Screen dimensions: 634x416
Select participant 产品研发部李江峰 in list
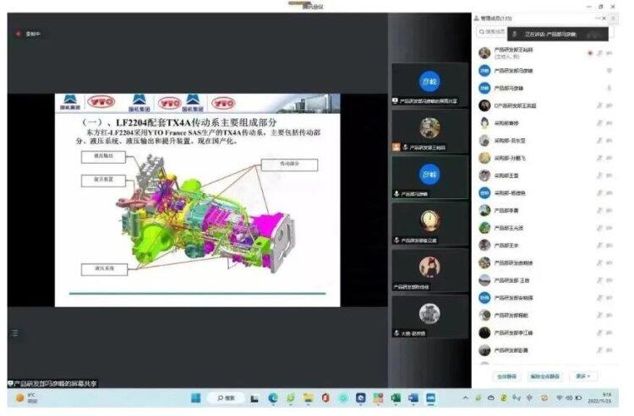point(545,332)
